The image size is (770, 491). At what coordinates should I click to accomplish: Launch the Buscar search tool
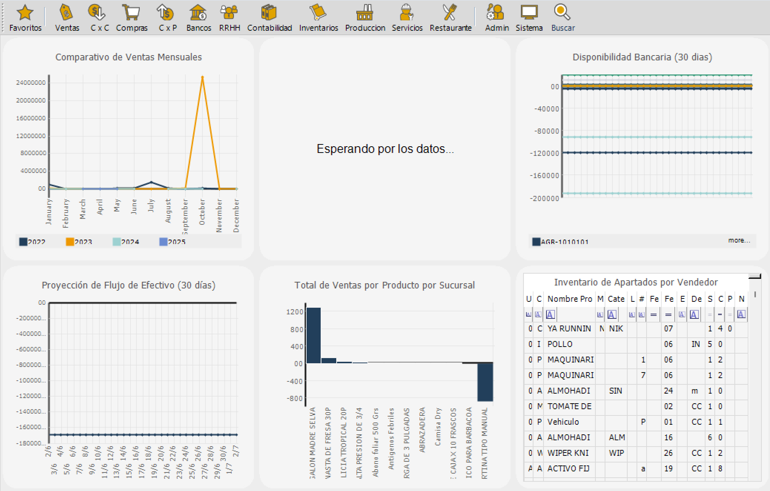point(562,17)
